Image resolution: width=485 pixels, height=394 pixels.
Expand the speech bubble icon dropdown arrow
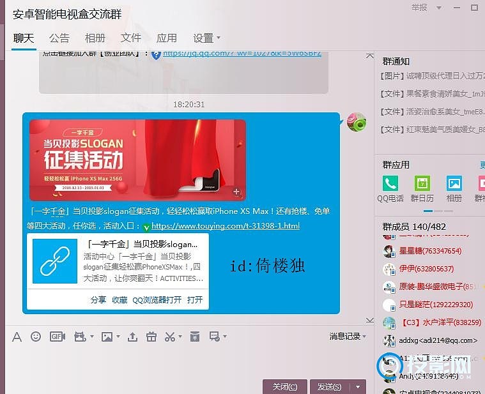click(225, 337)
